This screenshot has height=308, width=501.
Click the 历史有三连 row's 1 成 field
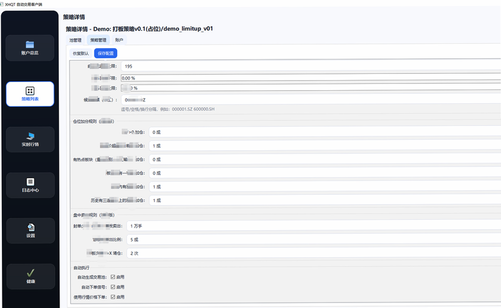325,200
